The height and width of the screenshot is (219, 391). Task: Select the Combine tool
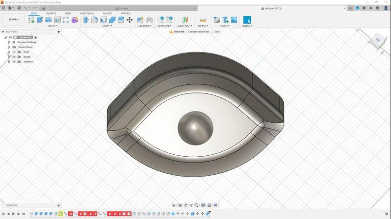pyautogui.click(x=112, y=20)
